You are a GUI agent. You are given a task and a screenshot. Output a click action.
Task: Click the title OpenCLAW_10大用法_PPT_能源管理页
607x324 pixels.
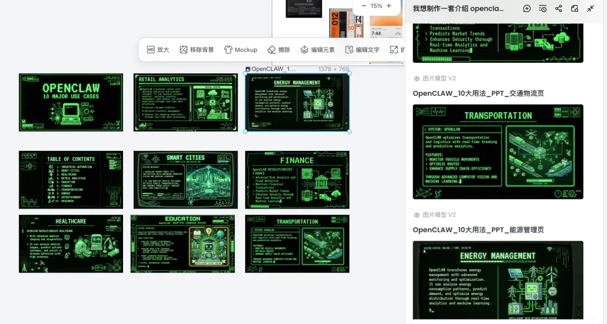(x=478, y=230)
